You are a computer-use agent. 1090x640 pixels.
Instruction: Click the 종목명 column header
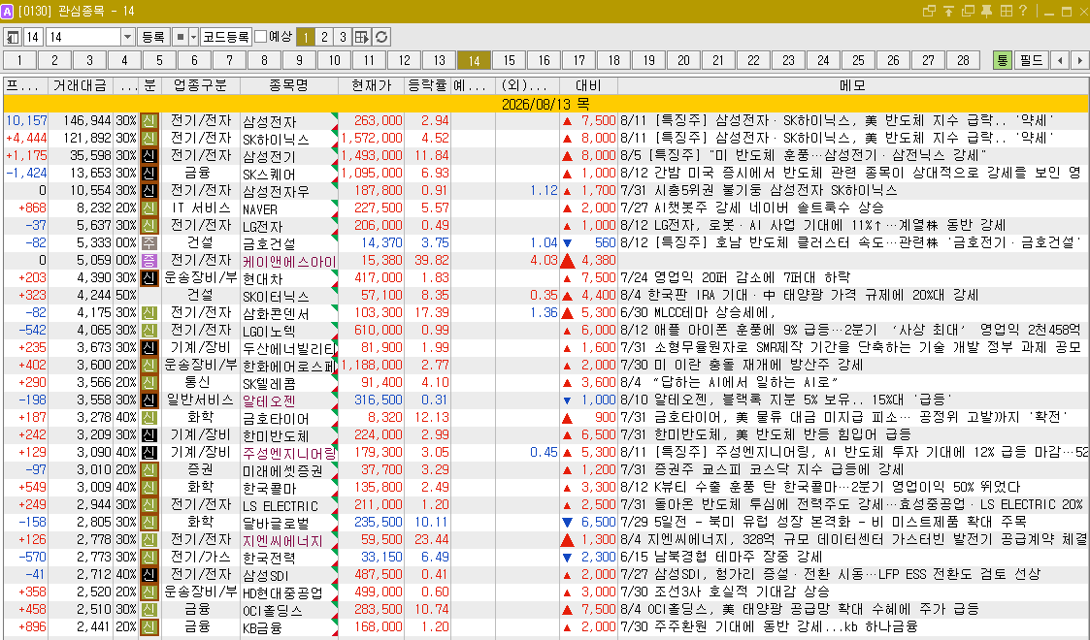[289, 85]
